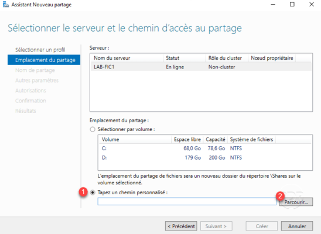Select the D: volume row
The height and width of the screenshot is (234, 321).
tap(205, 158)
